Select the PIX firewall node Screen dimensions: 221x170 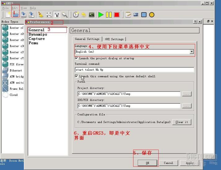tap(13, 64)
